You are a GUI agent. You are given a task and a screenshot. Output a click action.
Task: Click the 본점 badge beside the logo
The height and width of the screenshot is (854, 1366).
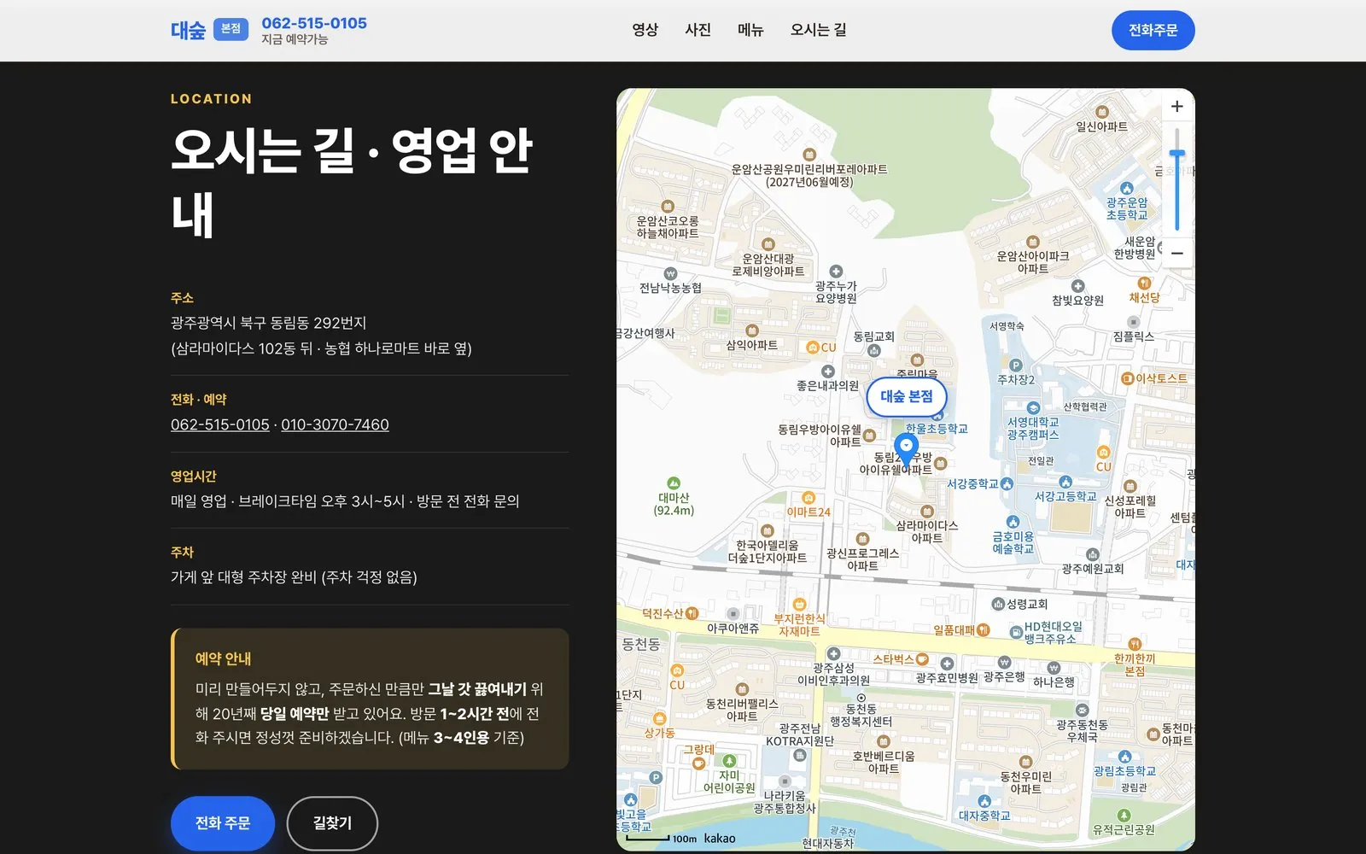(231, 29)
